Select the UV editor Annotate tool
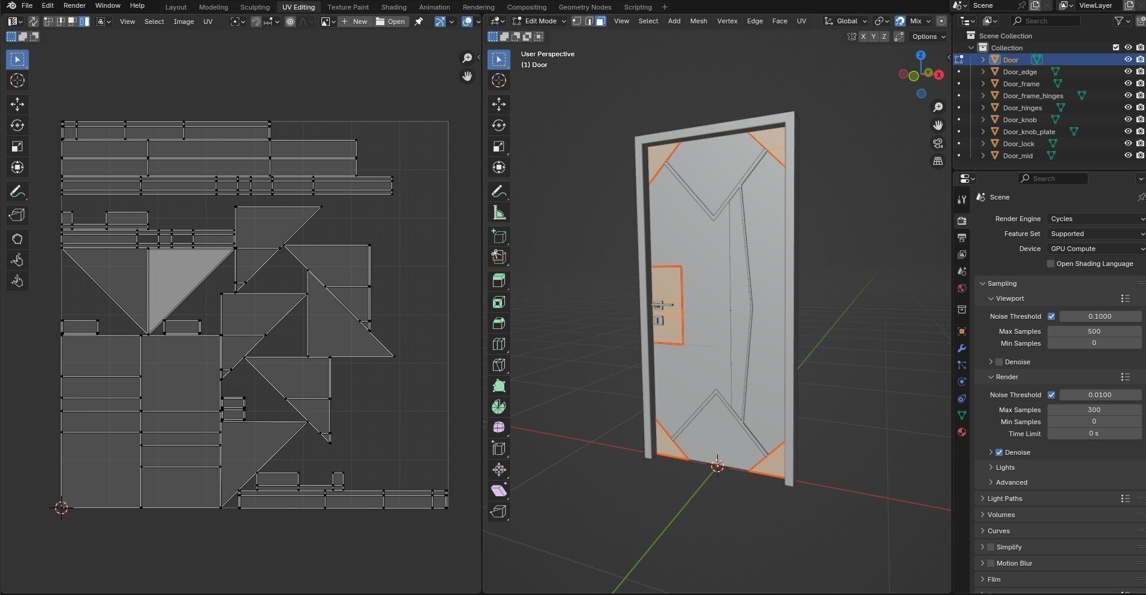 click(x=17, y=192)
